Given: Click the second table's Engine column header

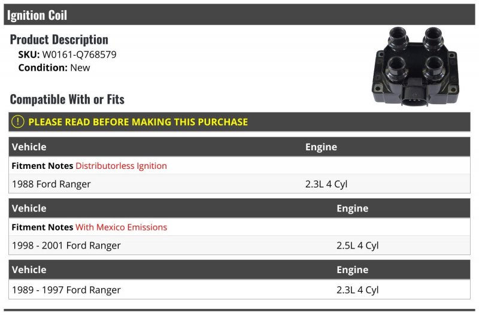Looking at the screenshot, I should [x=352, y=208].
